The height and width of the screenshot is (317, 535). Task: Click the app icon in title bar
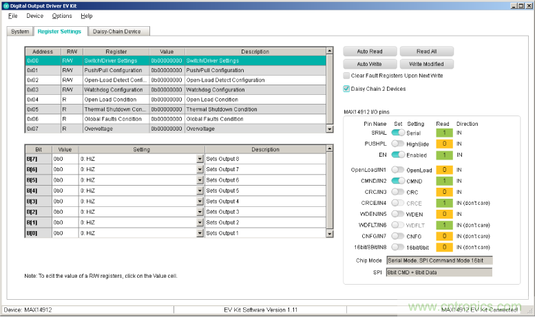tap(6, 5)
